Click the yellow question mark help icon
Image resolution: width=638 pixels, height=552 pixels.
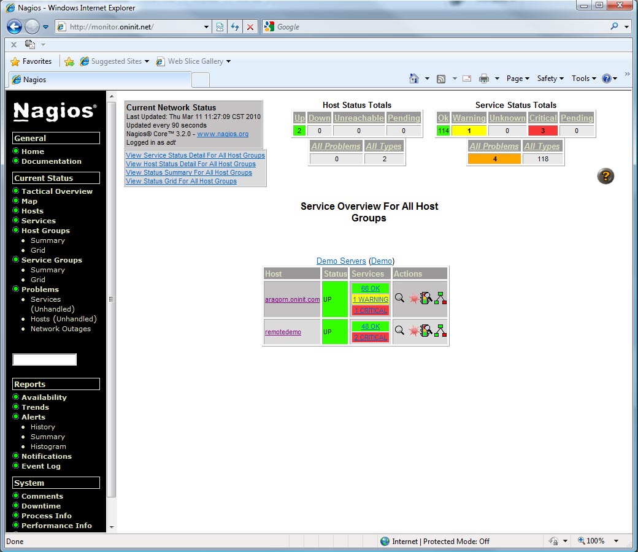point(605,176)
